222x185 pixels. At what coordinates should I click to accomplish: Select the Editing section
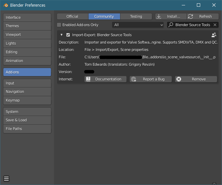(27, 52)
